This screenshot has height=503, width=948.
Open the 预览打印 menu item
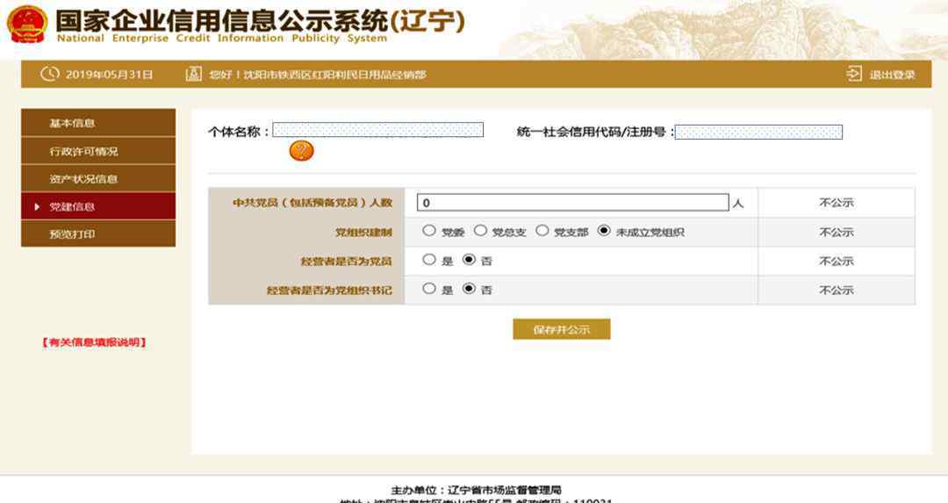(x=98, y=234)
